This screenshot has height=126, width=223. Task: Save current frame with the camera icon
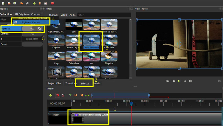pyautogui.click(x=219, y=81)
